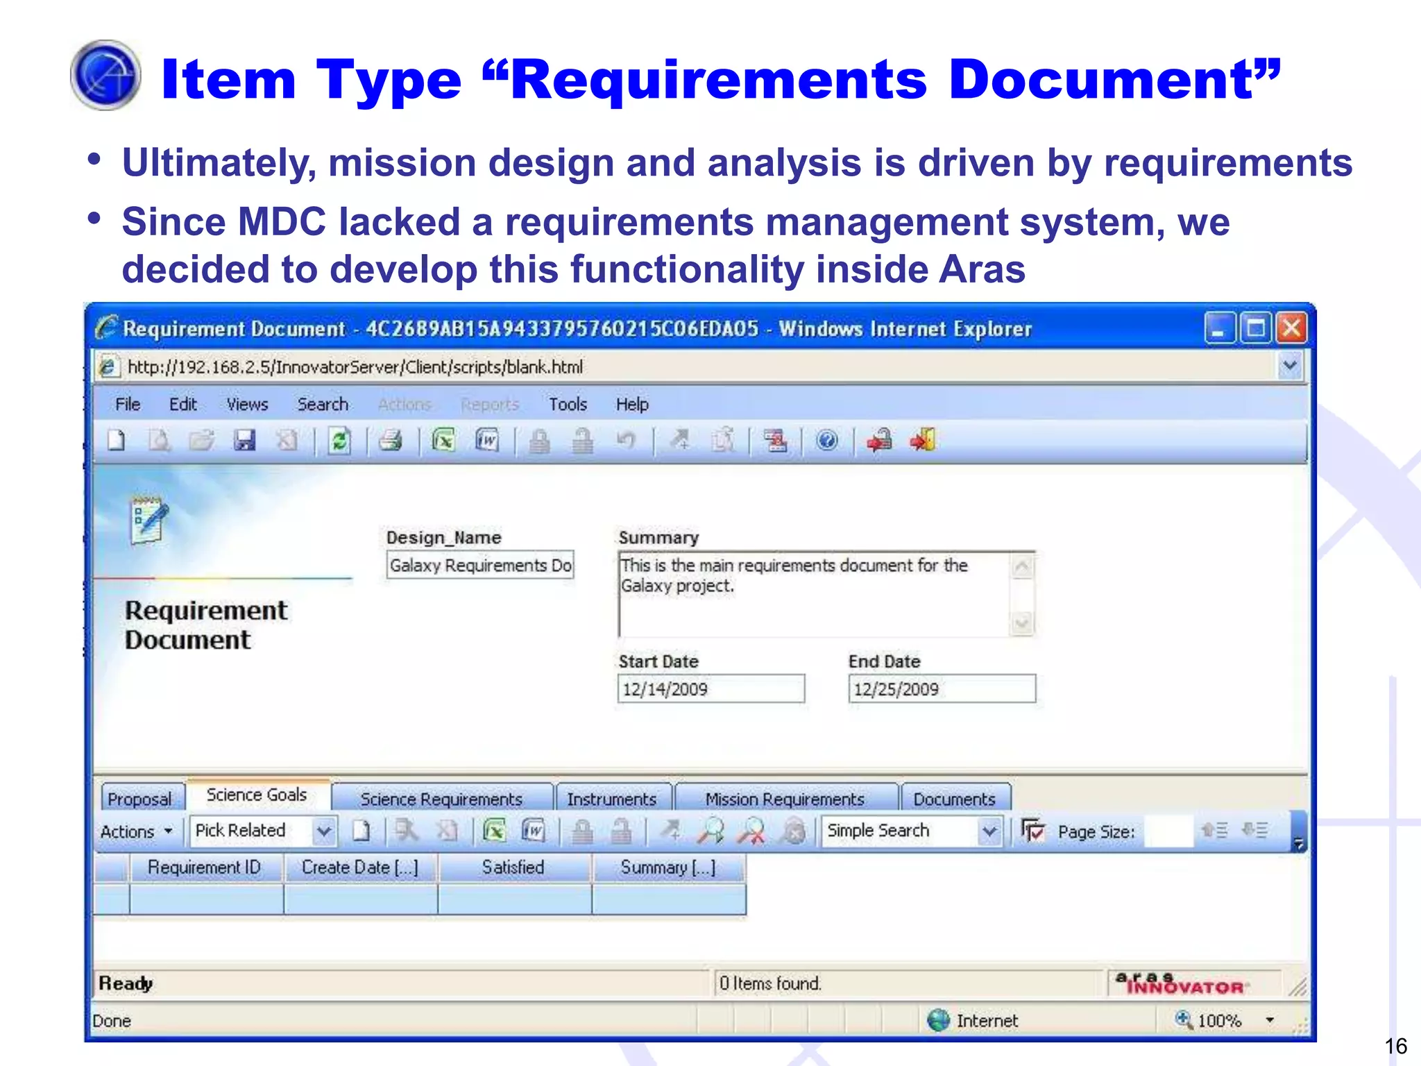Click the Satisfied column header
1421x1066 pixels.
pos(513,868)
